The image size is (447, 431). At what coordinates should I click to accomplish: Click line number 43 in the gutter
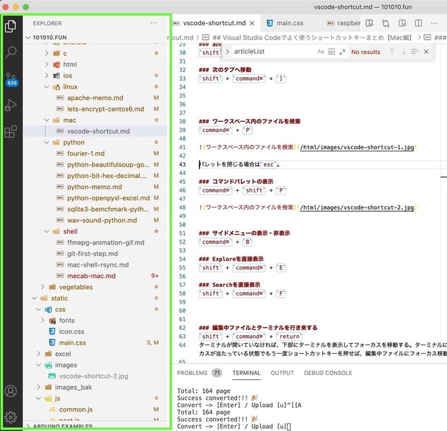point(182,164)
